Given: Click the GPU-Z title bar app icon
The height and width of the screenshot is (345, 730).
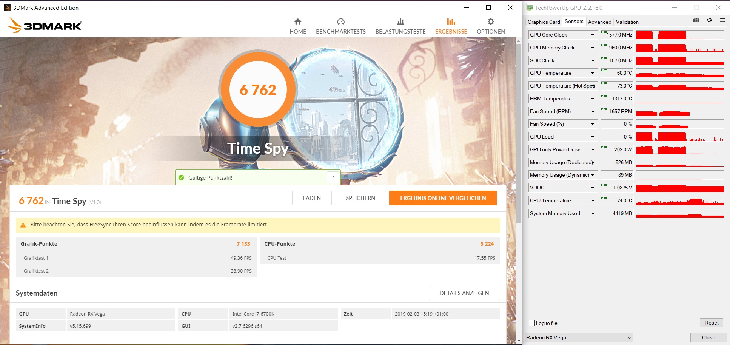Looking at the screenshot, I should pyautogui.click(x=530, y=8).
